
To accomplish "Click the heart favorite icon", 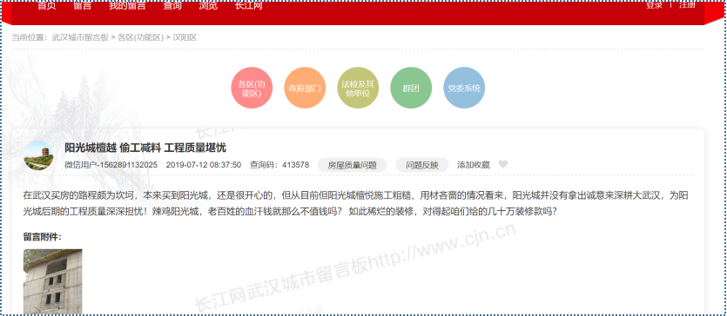I will point(503,164).
